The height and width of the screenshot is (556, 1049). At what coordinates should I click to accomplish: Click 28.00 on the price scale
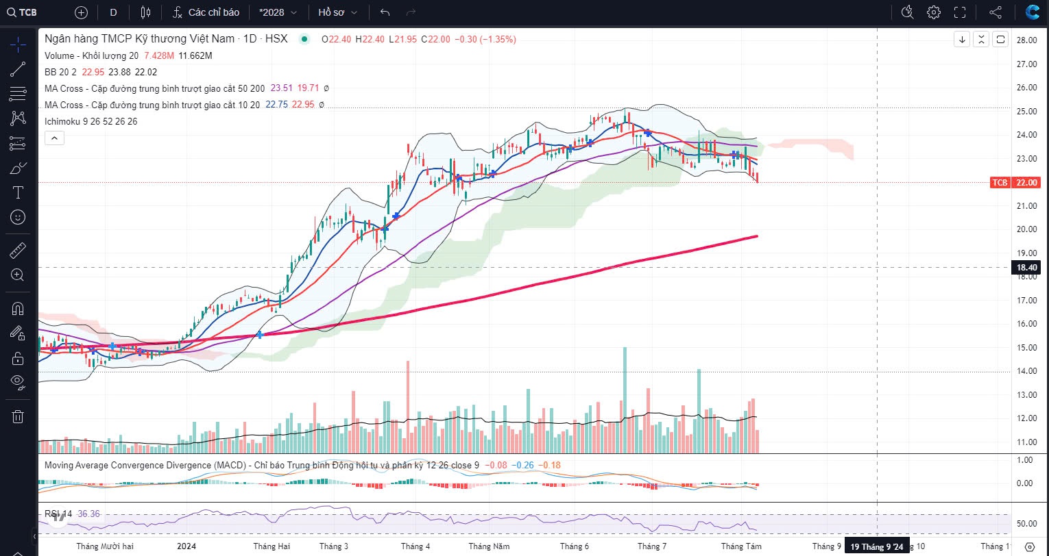tap(1026, 40)
